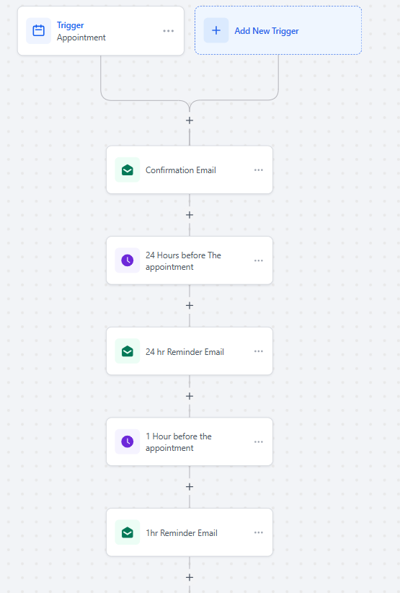Add a step below 24 hr Reminder Email

190,396
